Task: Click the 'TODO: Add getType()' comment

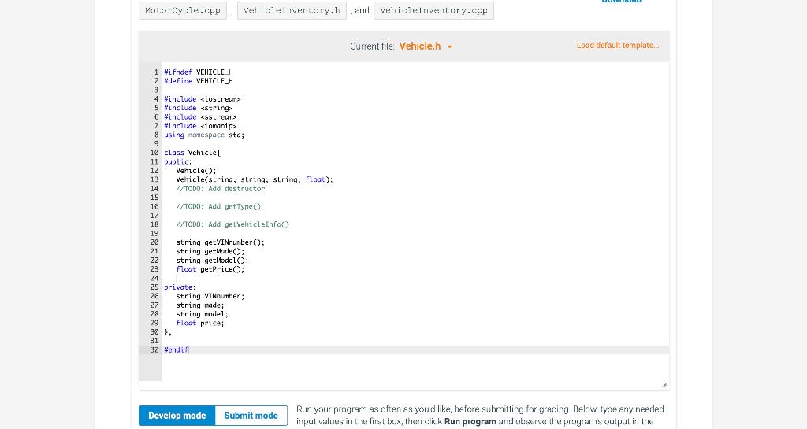Action: tap(218, 206)
